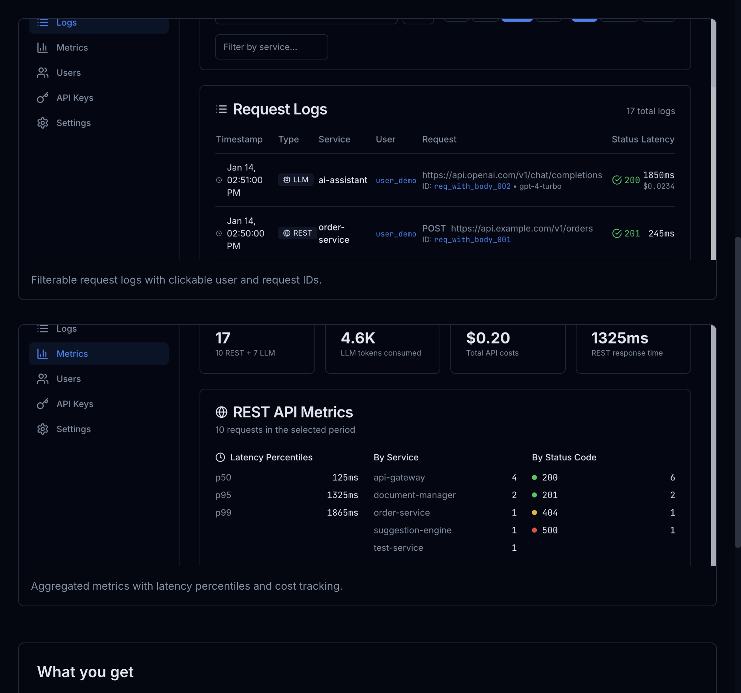Select highlighted Metrics item in lower sidebar
741x693 pixels.
(99, 354)
